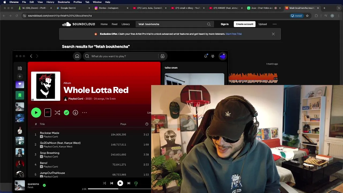Image resolution: width=343 pixels, height=193 pixels.
Task: Open Chrome tab search dropdown arrow
Action: 339,8
